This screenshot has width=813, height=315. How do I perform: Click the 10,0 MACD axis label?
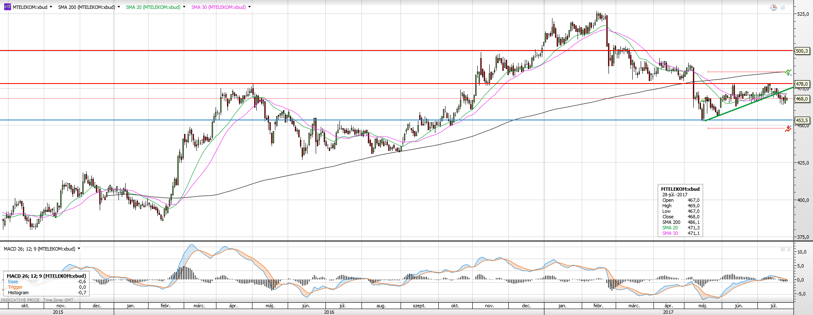click(x=802, y=252)
